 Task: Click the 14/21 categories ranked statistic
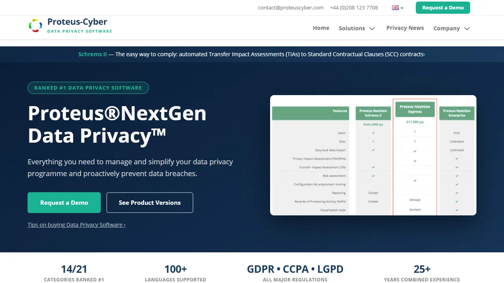click(x=74, y=273)
